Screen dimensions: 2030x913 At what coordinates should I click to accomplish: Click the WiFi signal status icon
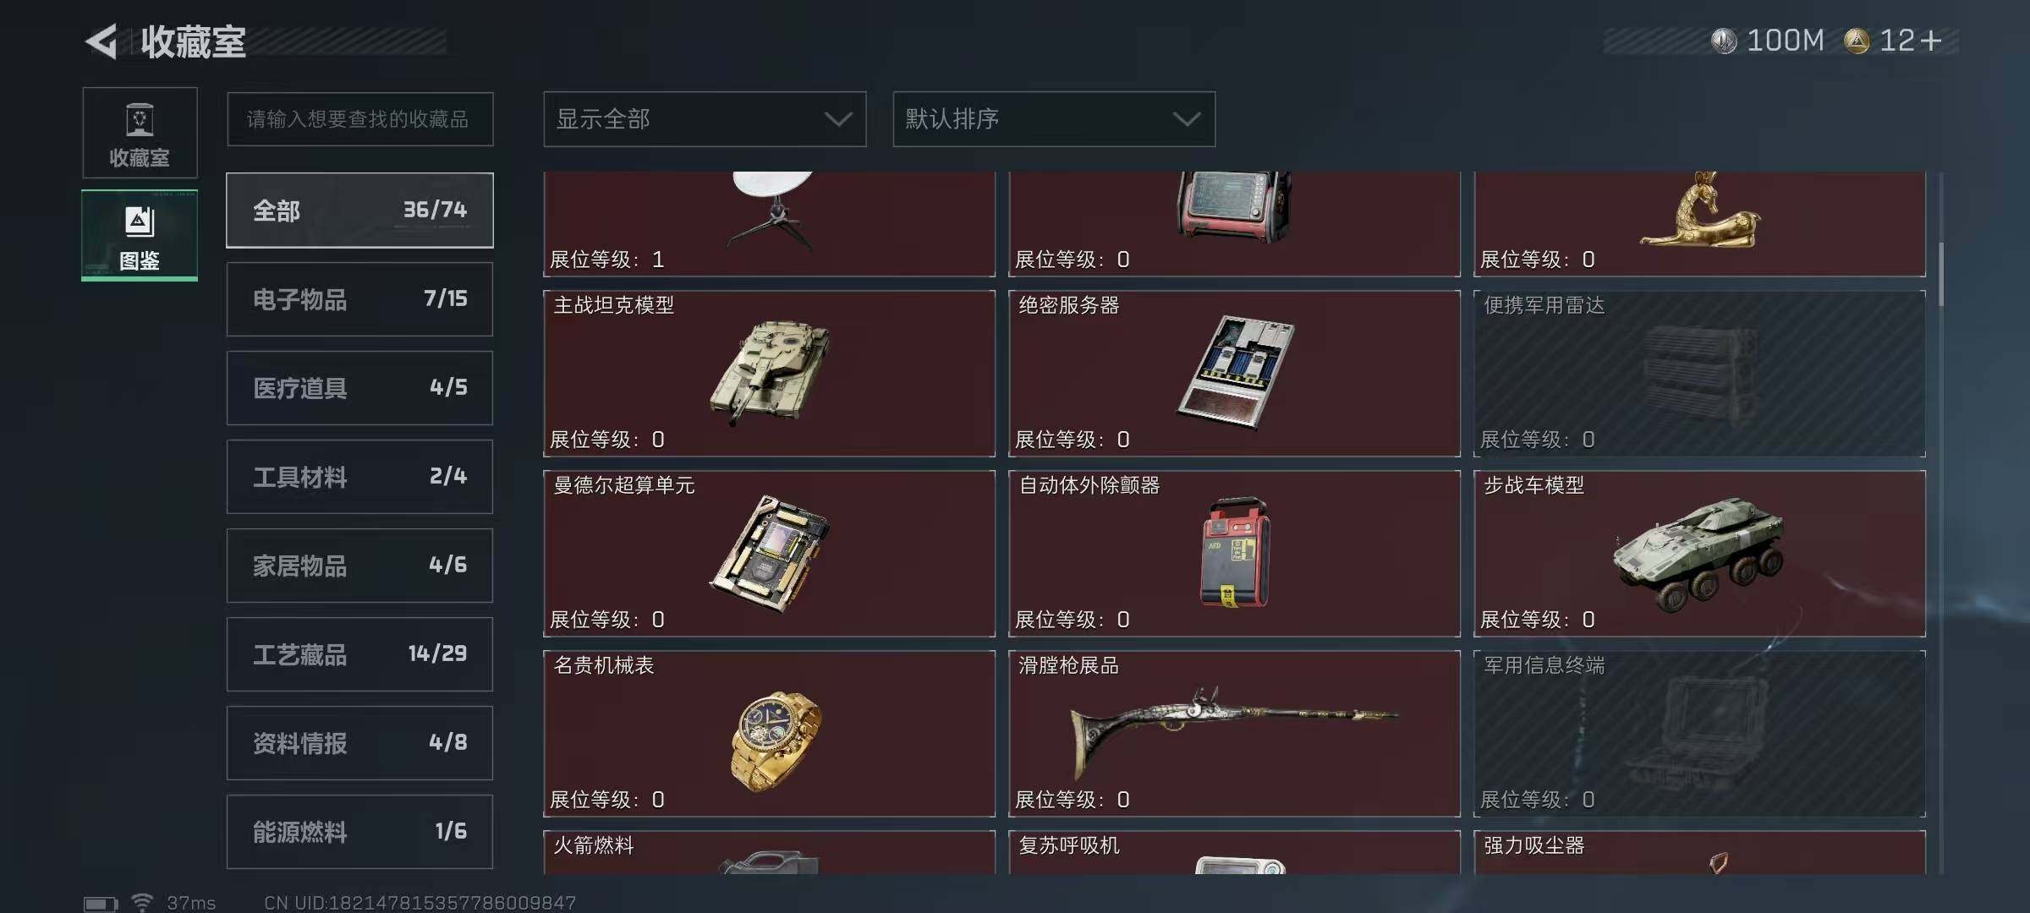142,902
